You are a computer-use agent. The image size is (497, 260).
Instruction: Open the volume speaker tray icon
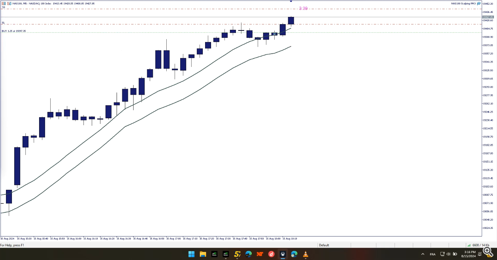448,254
